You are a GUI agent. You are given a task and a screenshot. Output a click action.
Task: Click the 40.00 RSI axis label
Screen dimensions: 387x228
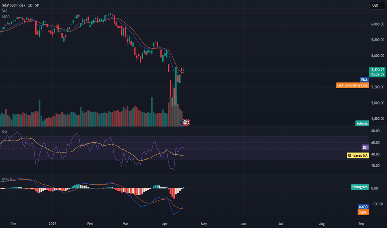[375, 154]
